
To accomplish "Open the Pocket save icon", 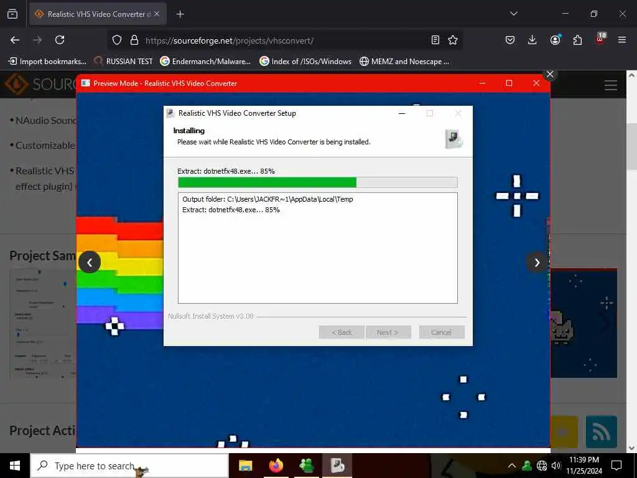I will click(510, 40).
